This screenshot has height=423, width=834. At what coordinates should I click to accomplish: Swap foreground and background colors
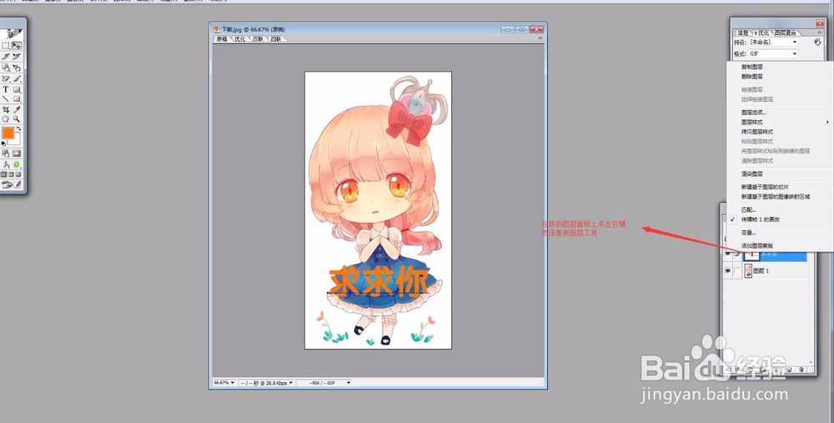[18, 128]
